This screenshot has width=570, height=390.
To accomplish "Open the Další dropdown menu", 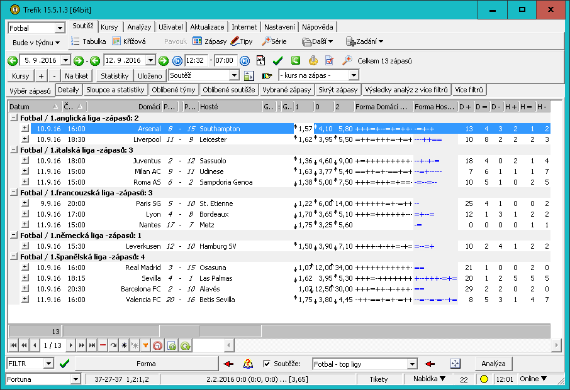I will 318,41.
